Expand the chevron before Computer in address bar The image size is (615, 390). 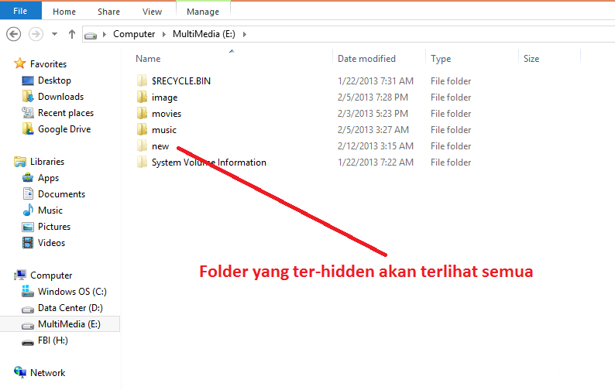pos(105,35)
